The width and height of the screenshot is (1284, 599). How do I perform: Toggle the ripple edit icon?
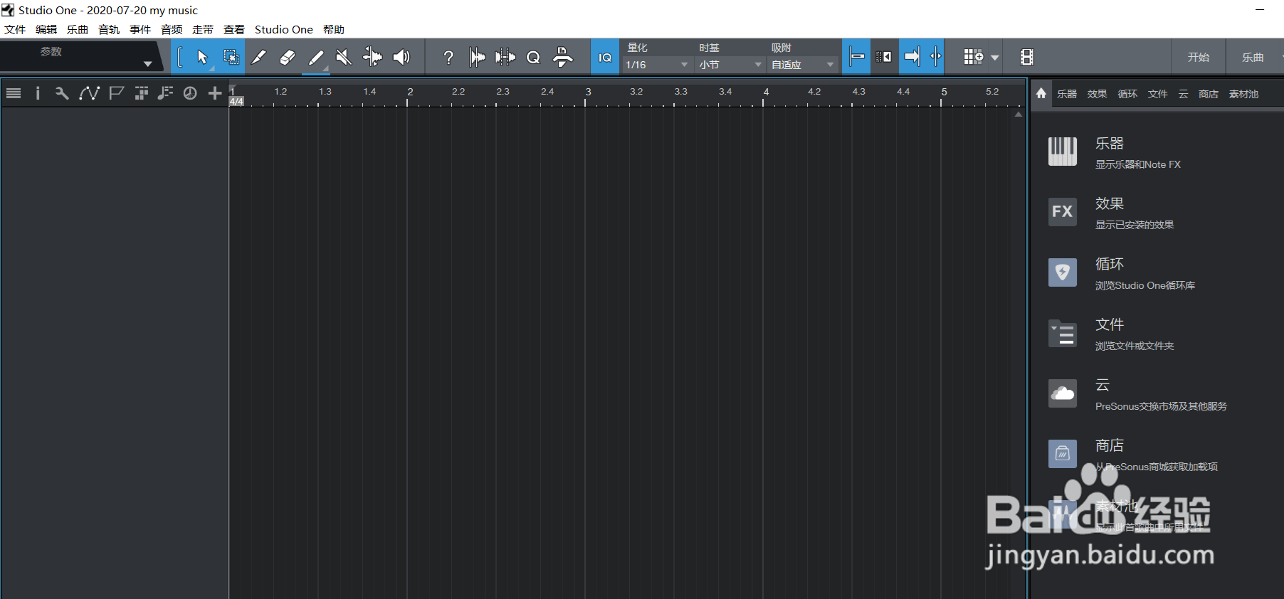[884, 57]
